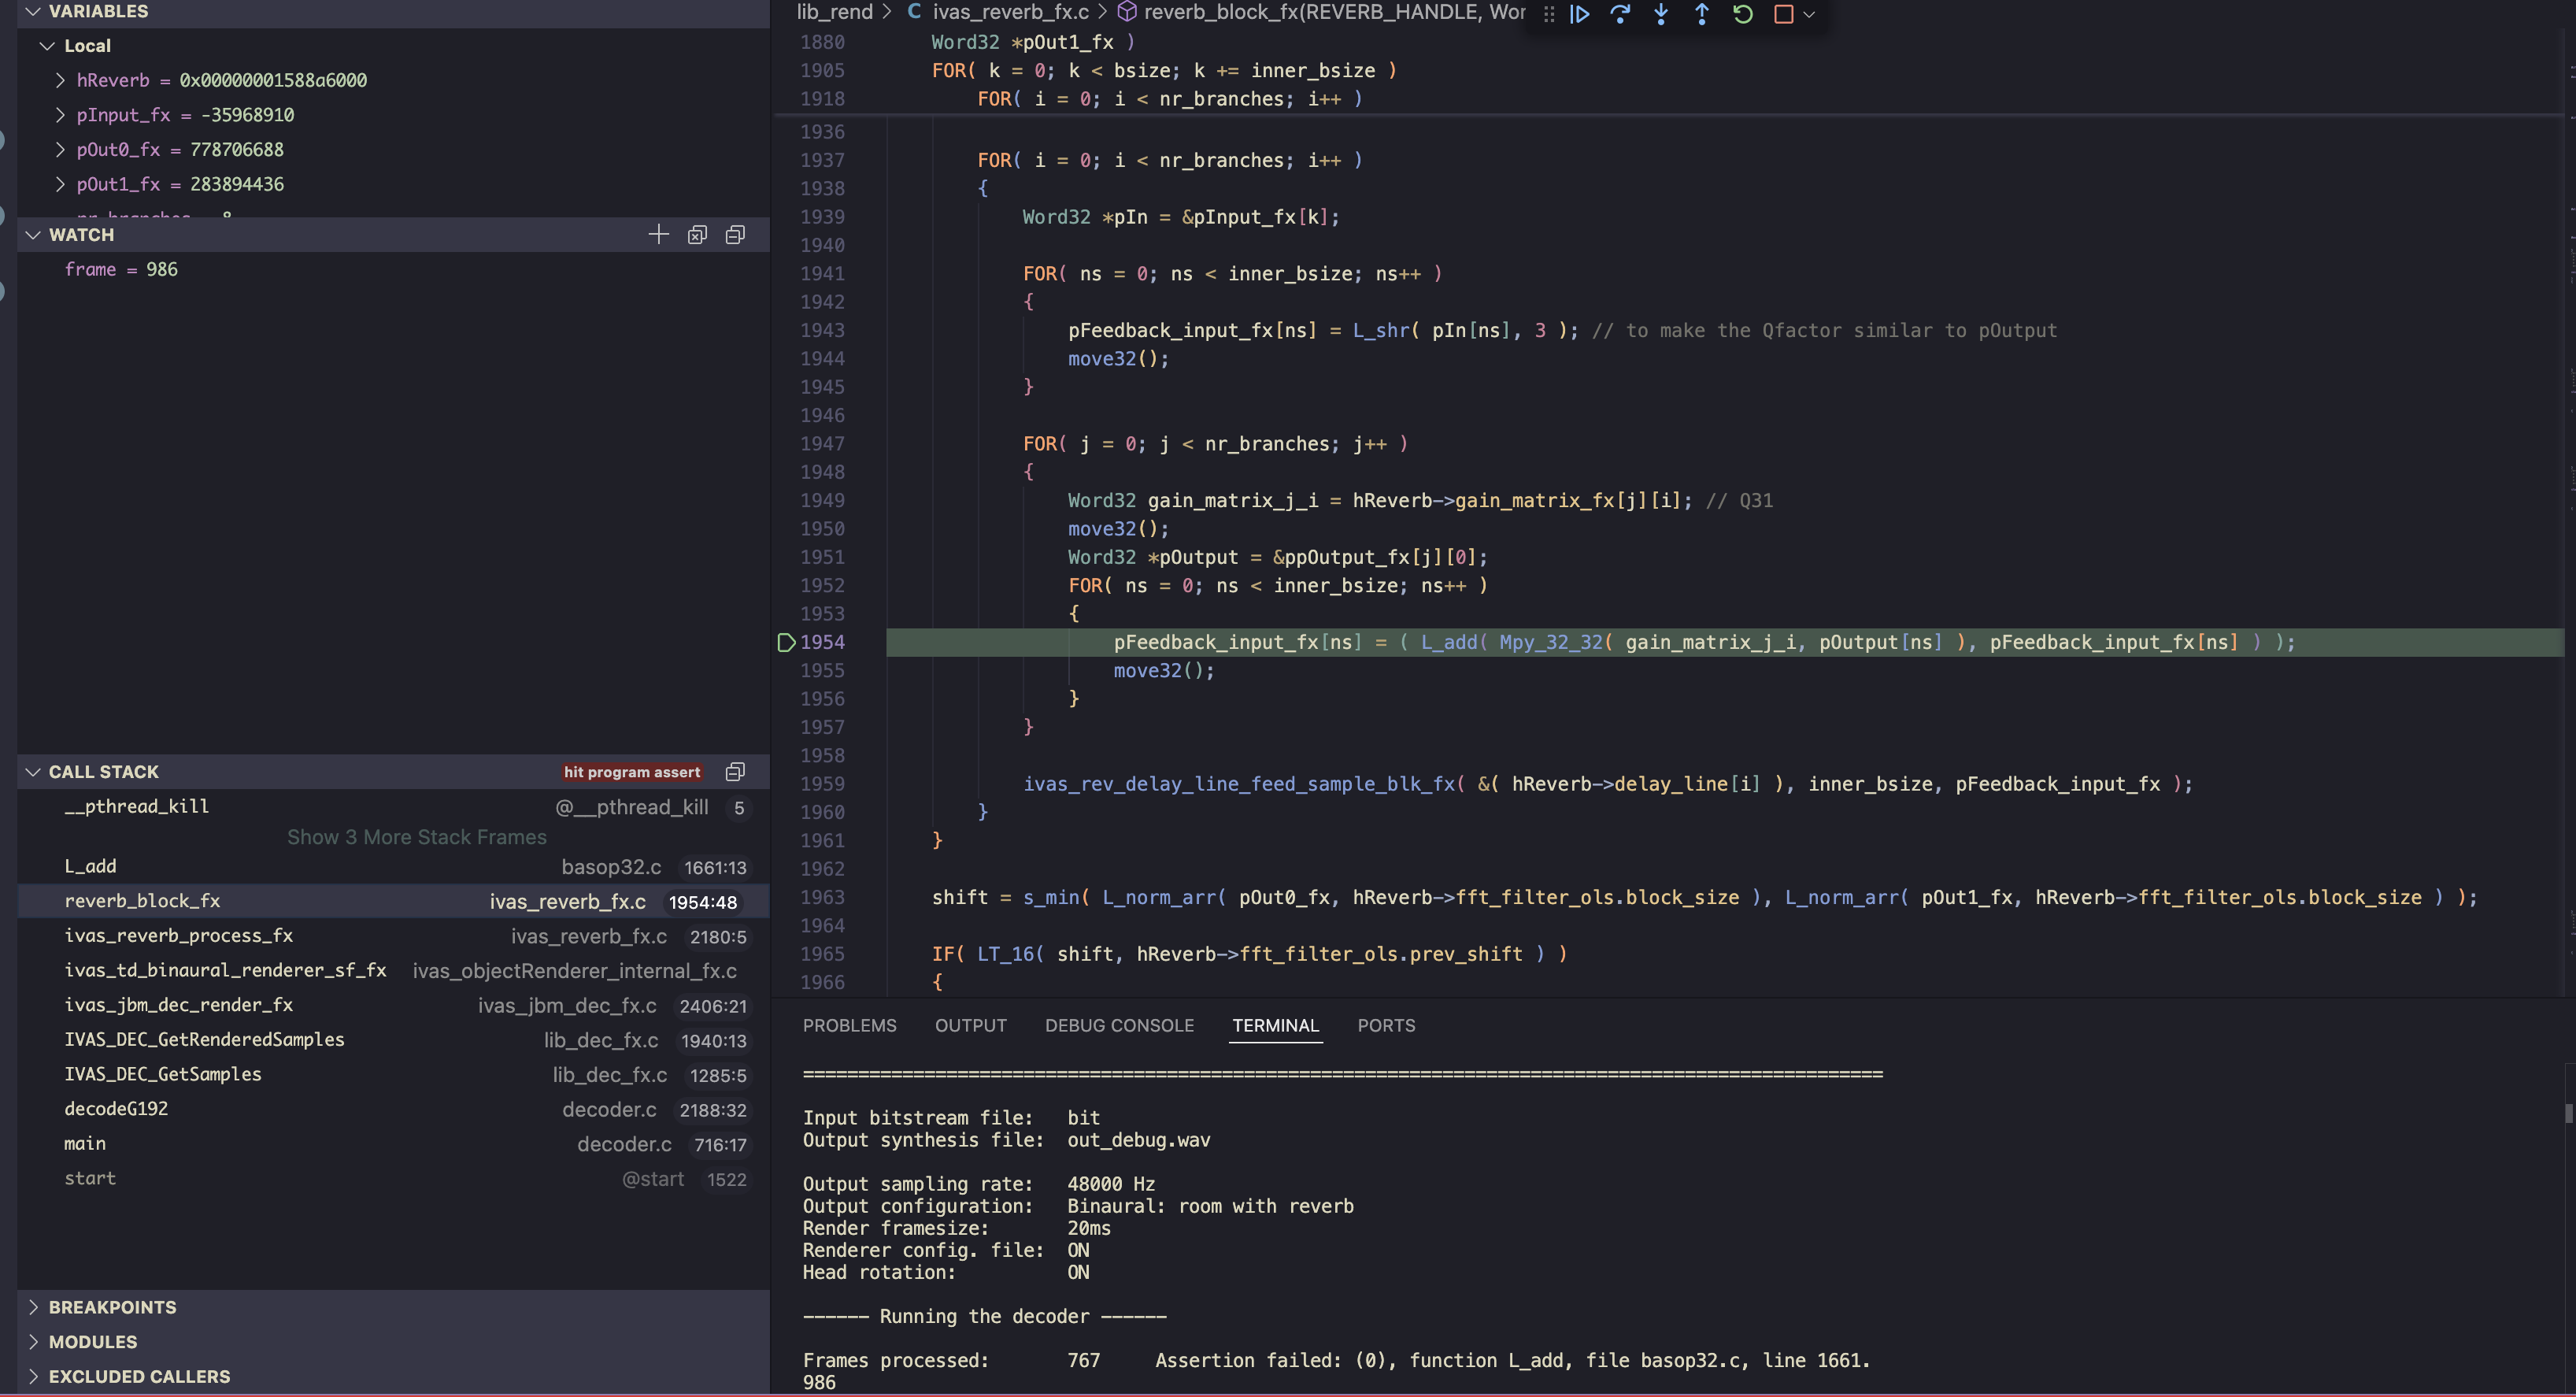Select the ivas_reverb_process_fx stack frame
2576x1397 pixels.
(x=178, y=936)
